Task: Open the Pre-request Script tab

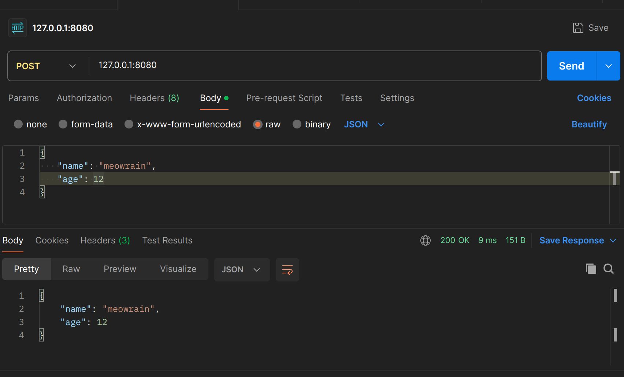Action: click(x=284, y=98)
